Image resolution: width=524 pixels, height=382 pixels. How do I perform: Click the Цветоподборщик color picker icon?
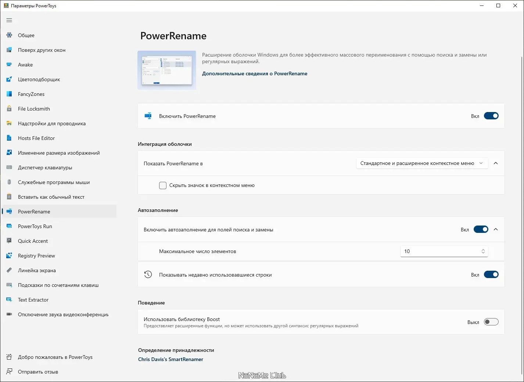coord(9,79)
